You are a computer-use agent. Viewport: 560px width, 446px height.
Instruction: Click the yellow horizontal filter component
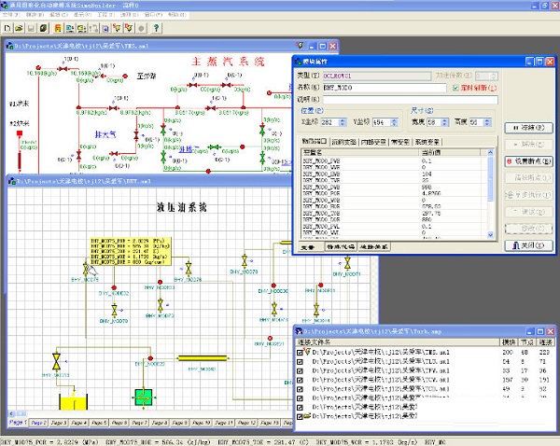click(x=203, y=358)
